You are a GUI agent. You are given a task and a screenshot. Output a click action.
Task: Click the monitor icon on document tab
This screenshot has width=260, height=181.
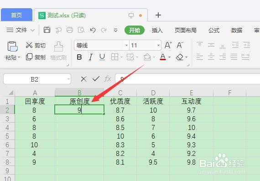coord(131,16)
